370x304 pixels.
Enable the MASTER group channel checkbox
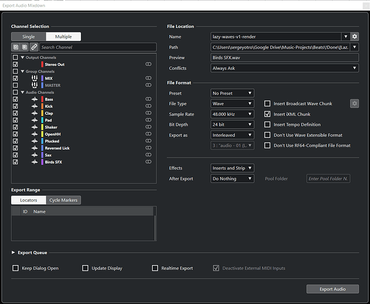click(15, 85)
